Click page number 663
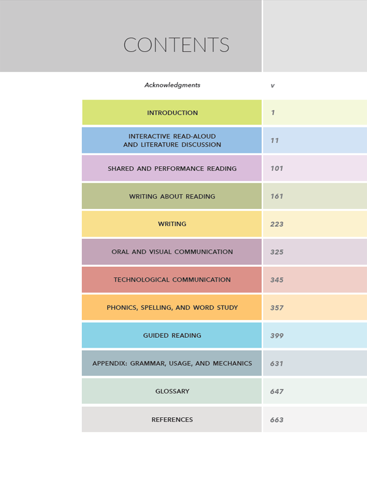The image size is (367, 482). (276, 420)
